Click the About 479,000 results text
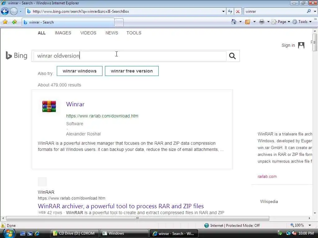Viewport: 318px width, 238px height. point(59,85)
